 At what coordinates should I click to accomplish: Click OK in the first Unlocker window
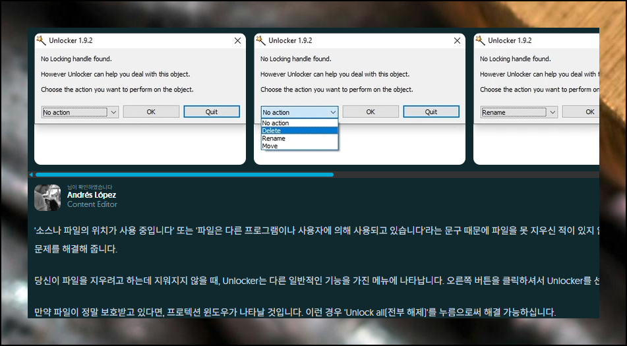coord(151,112)
